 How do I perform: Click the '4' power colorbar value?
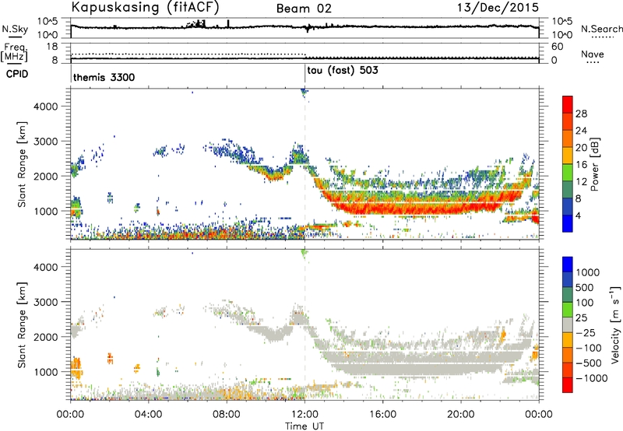578,215
